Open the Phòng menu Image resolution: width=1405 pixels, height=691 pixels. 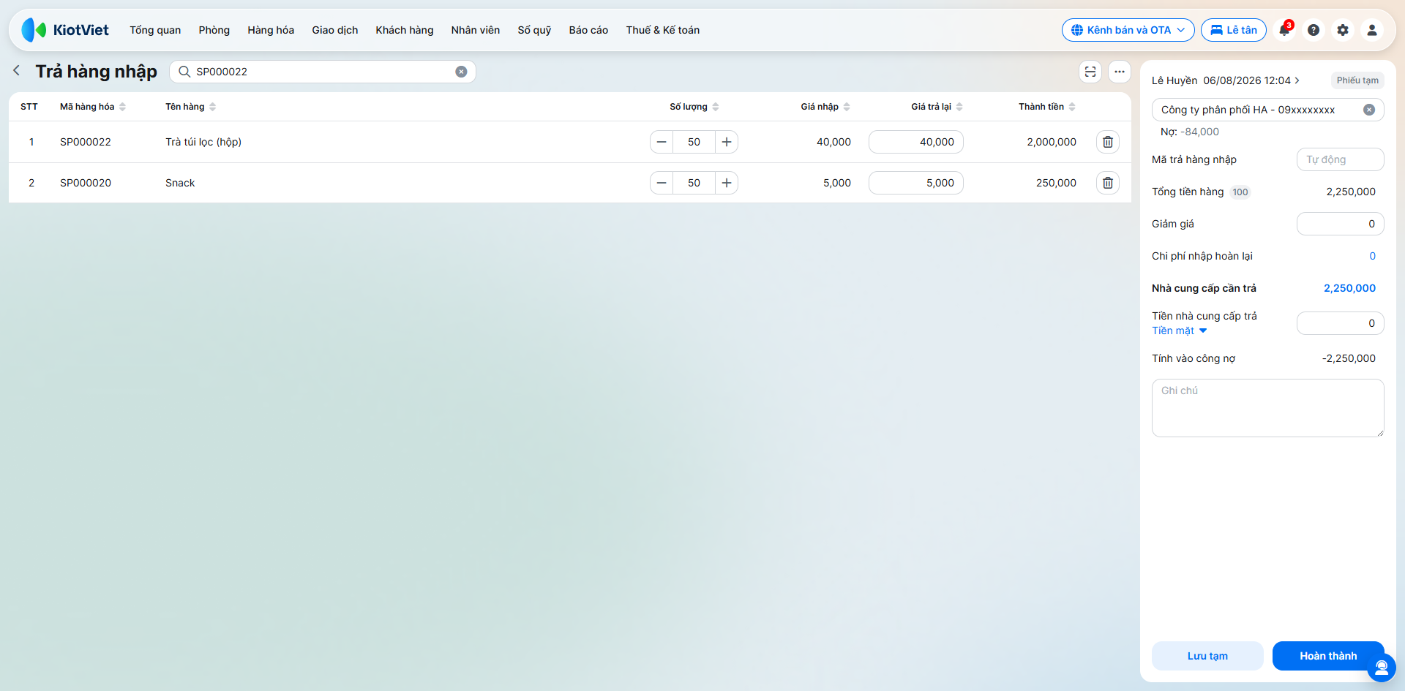pos(214,30)
